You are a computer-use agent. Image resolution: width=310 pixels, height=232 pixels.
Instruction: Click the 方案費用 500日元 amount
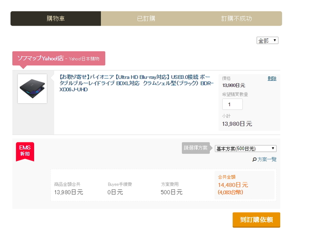[171, 192]
